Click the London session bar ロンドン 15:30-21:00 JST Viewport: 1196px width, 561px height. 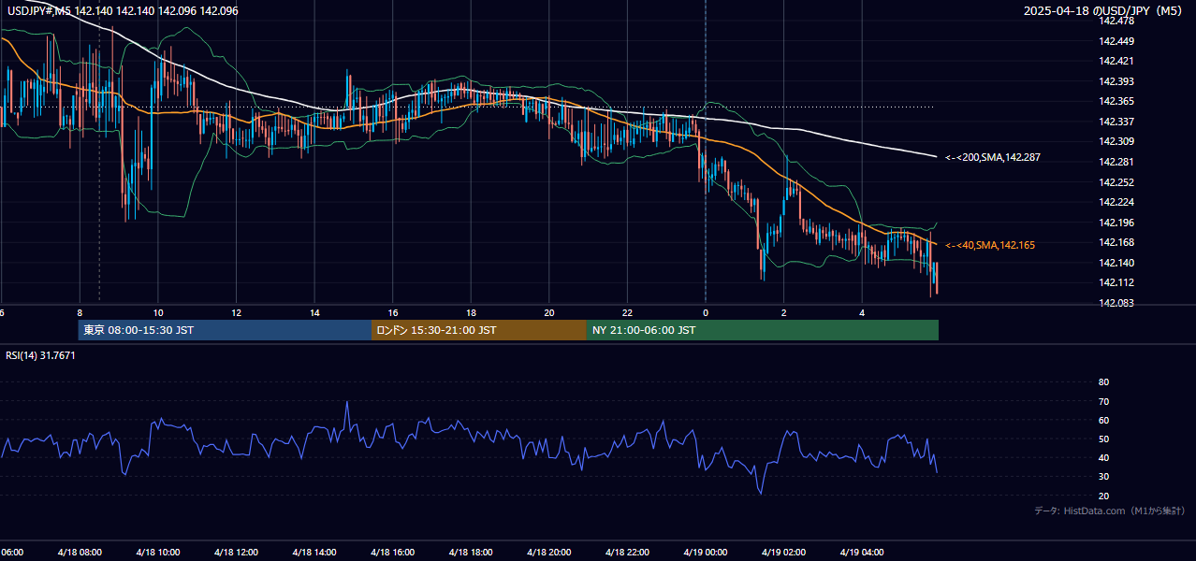[x=479, y=330]
